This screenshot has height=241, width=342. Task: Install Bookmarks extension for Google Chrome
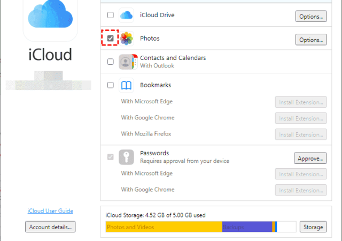(301, 118)
